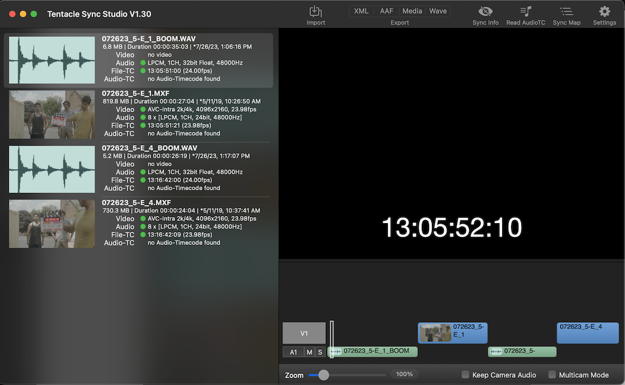Click waveform icon on 072623_5-E_1_BOOM timeline clip

tap(335, 351)
